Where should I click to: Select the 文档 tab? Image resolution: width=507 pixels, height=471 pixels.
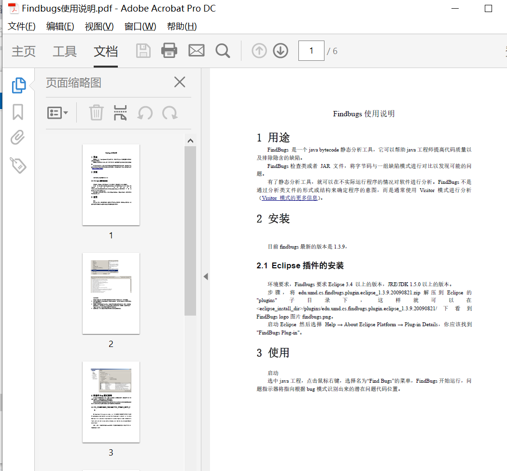(x=106, y=51)
